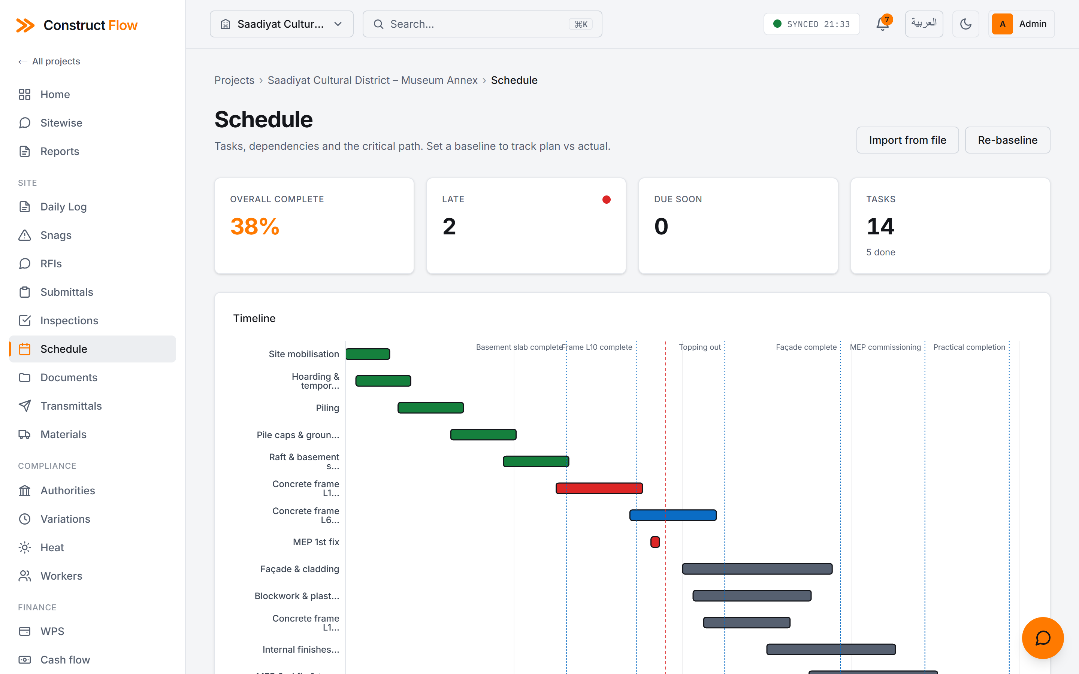The width and height of the screenshot is (1079, 674).
Task: Select Inspections sidebar item
Action: point(92,321)
